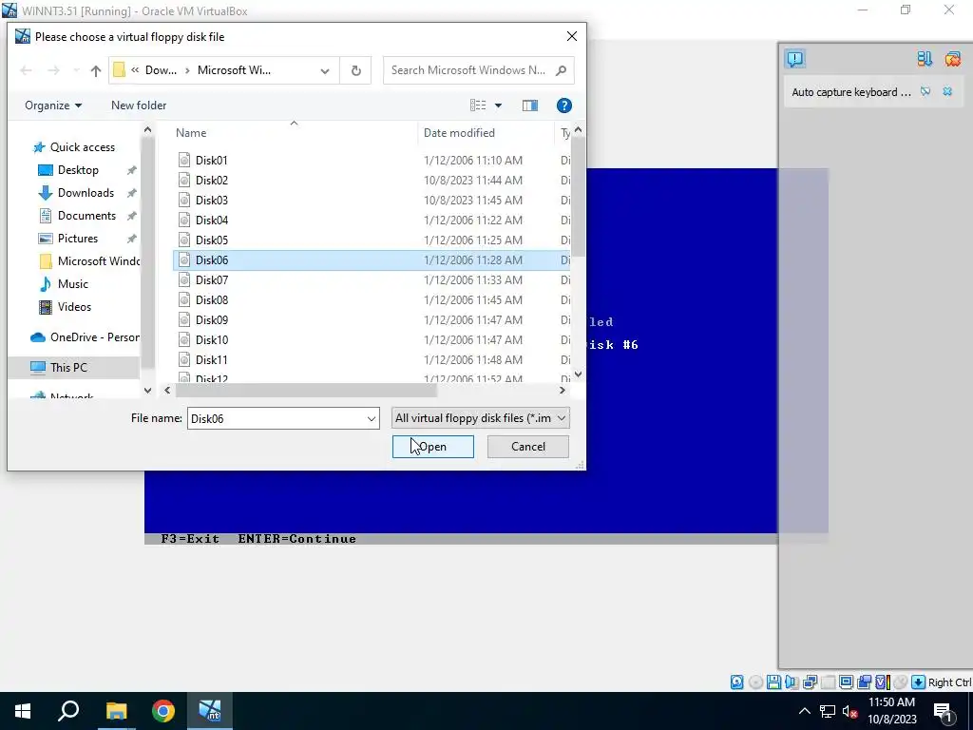Image resolution: width=973 pixels, height=730 pixels.
Task: Open the file type filter dropdown
Action: (480, 418)
